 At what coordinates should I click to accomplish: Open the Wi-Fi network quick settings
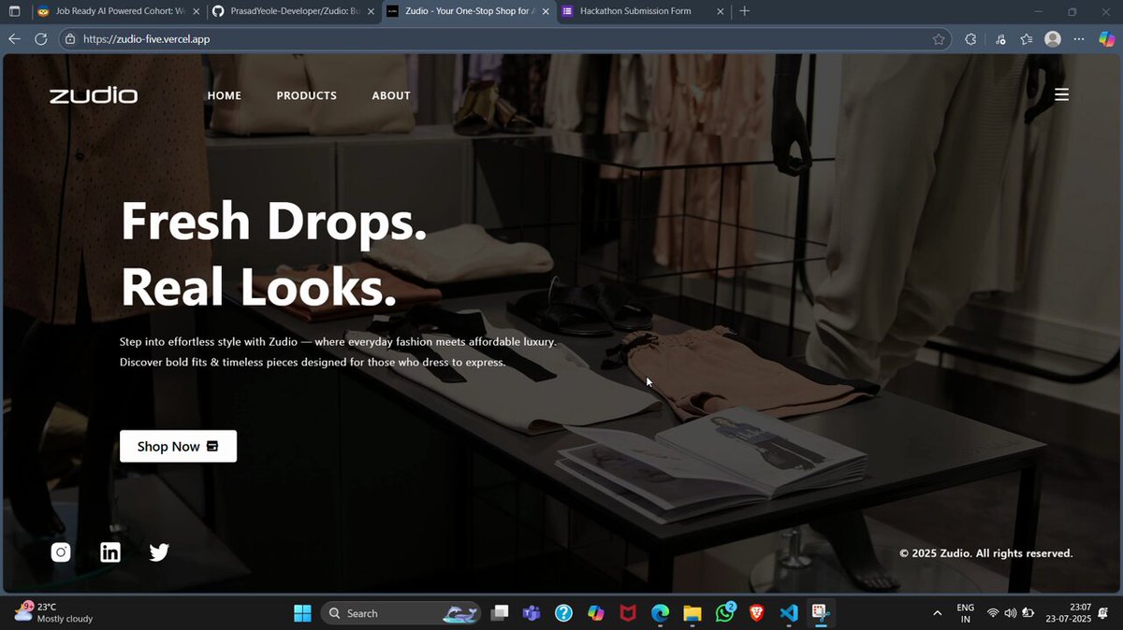coord(993,613)
